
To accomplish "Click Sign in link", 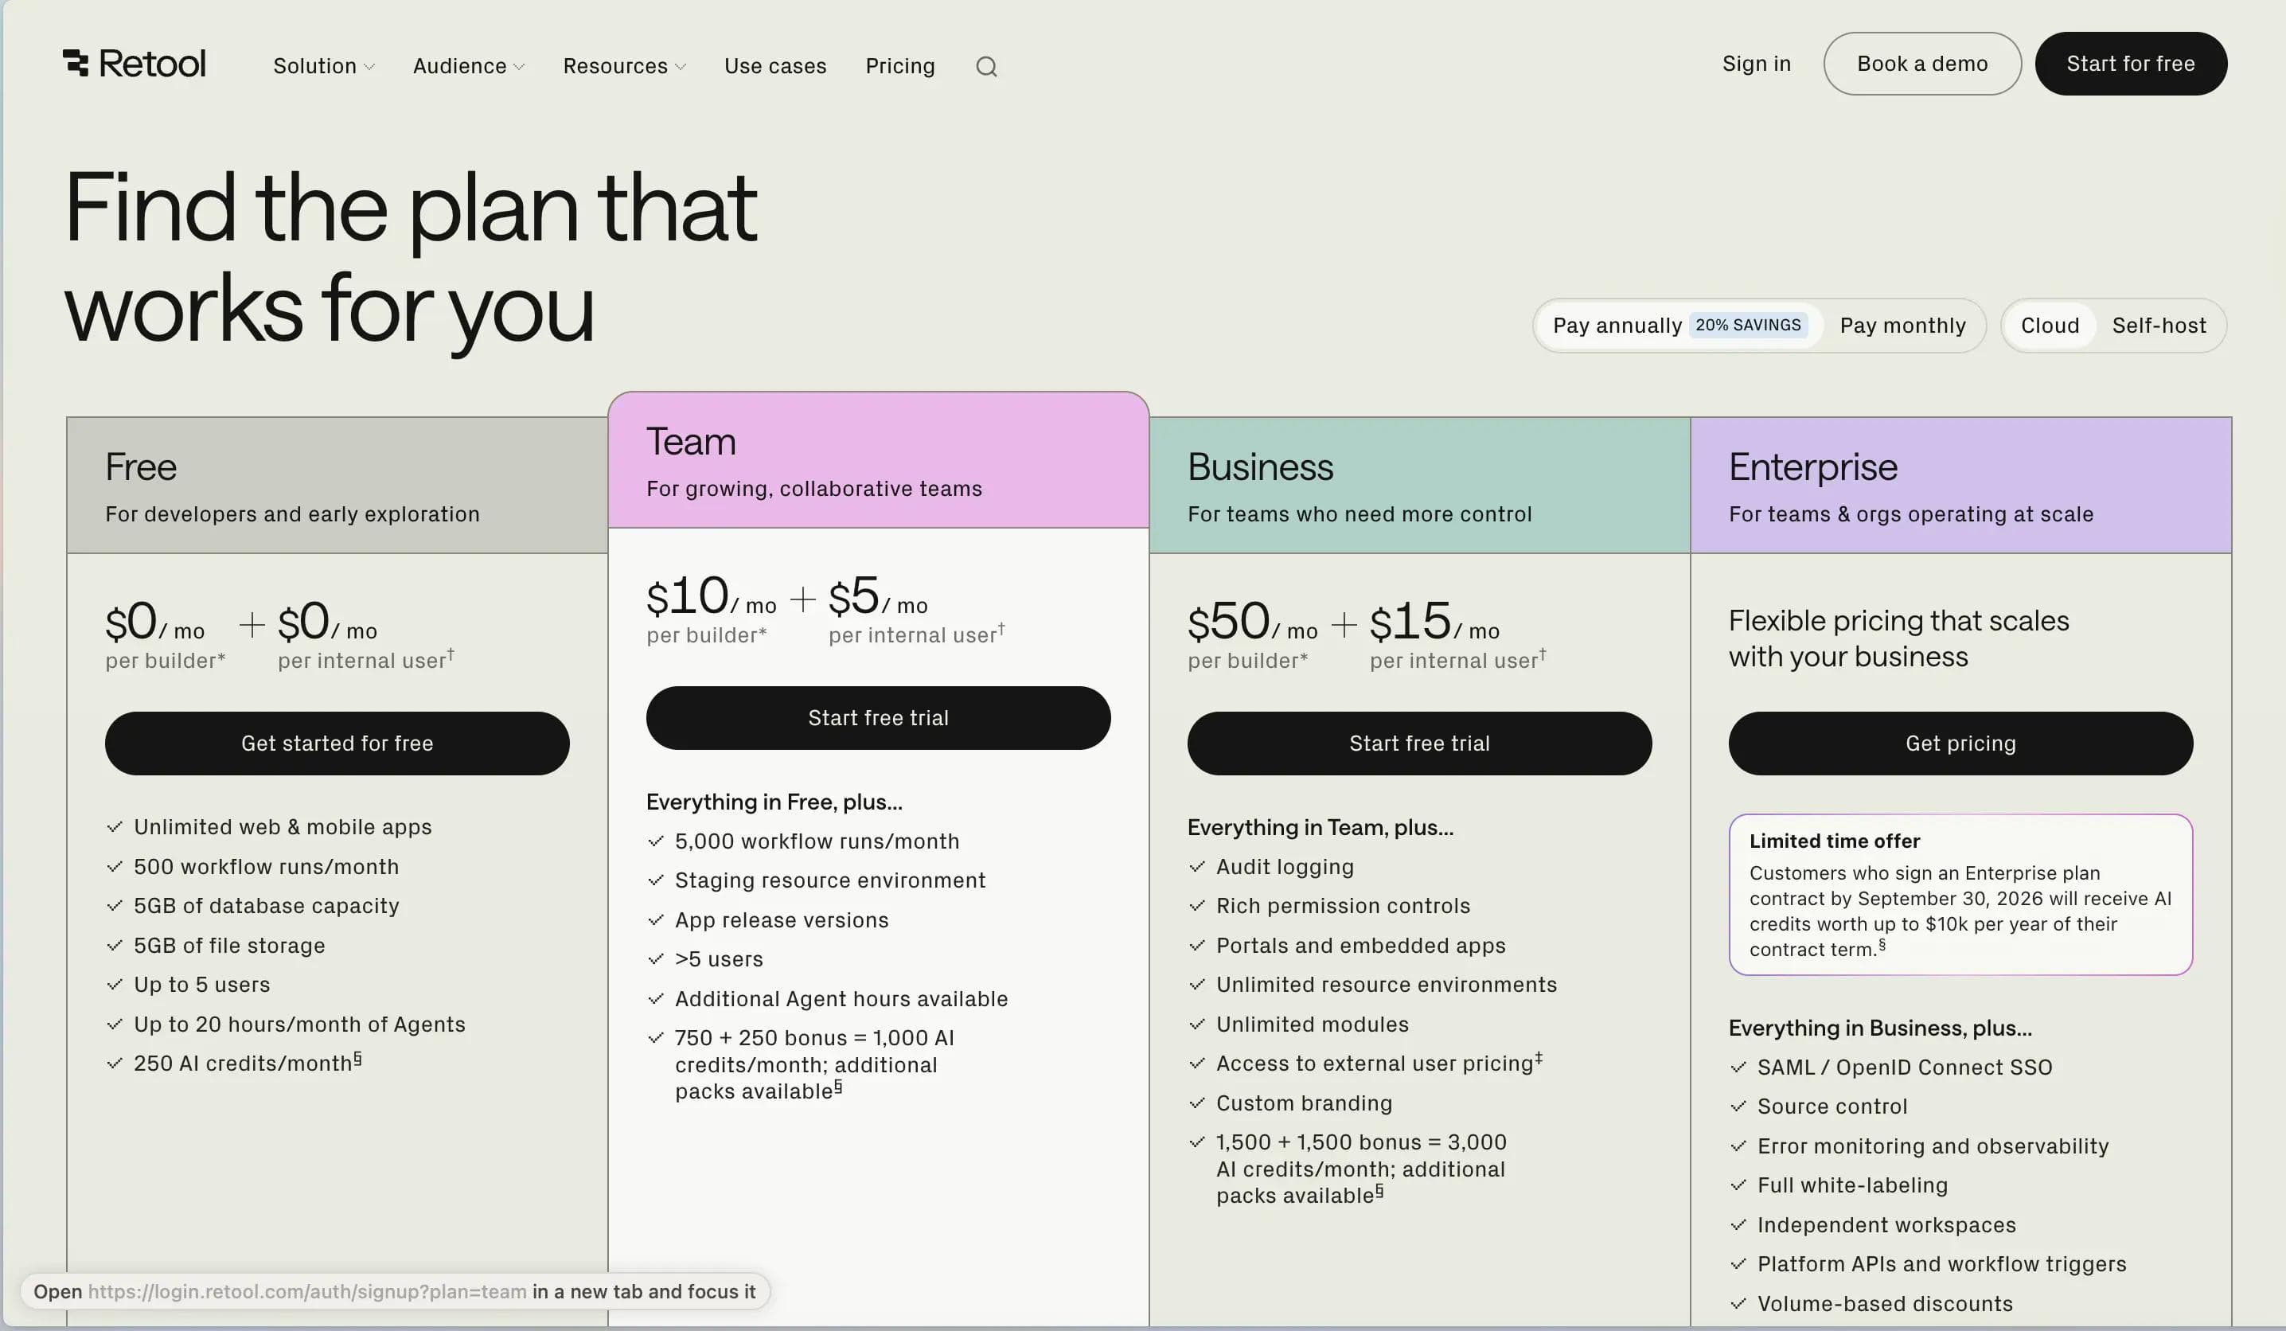I will pyautogui.click(x=1756, y=64).
